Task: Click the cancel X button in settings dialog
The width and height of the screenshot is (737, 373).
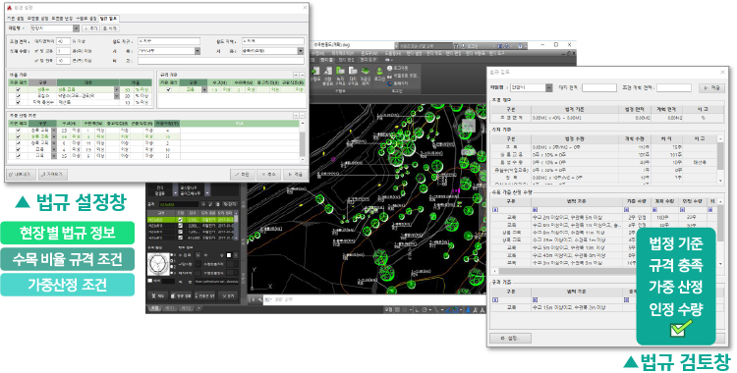Action: [269, 175]
